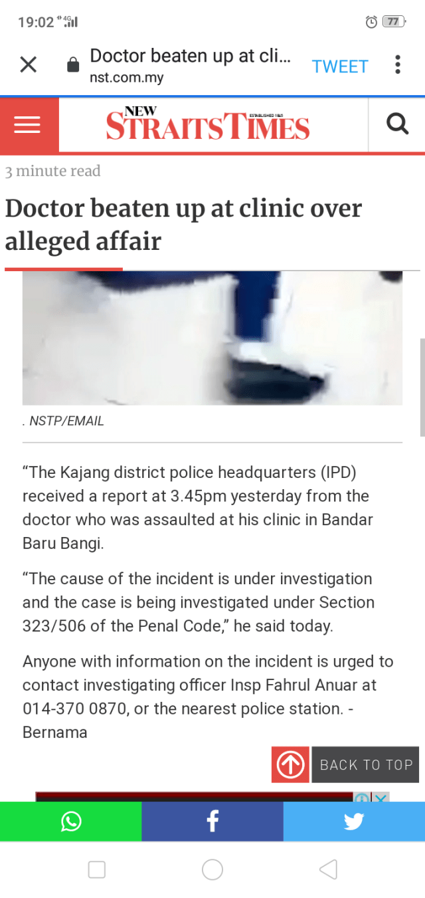425x898 pixels.
Task: Open site search magnifier icon
Action: pos(397,124)
